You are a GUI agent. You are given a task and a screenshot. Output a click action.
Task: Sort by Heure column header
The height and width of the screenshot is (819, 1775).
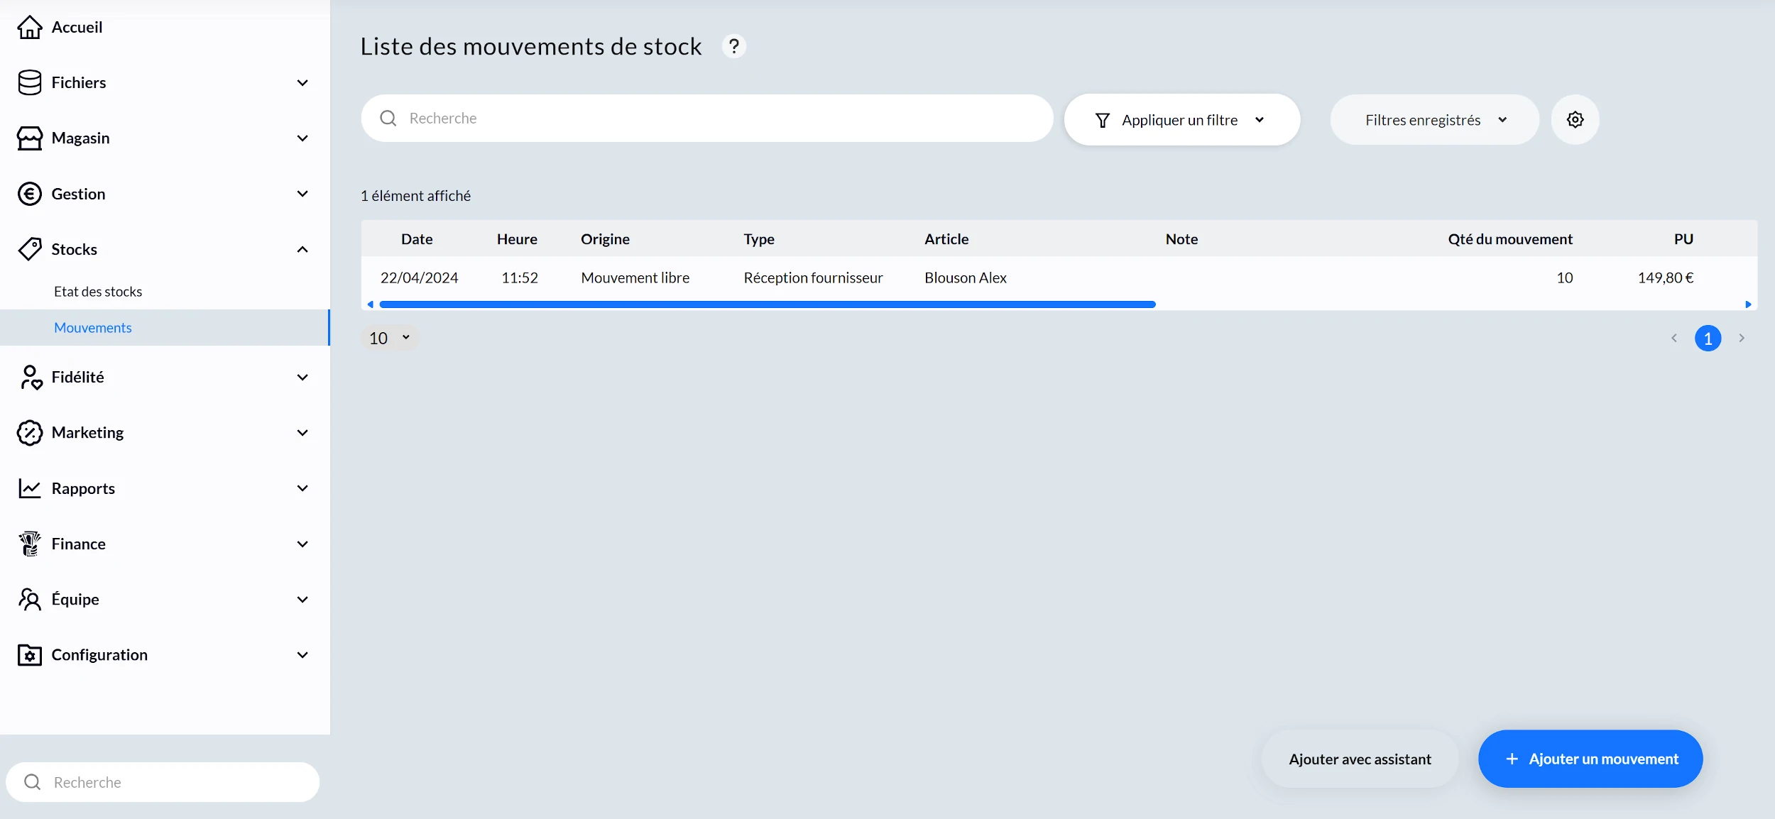tap(517, 239)
